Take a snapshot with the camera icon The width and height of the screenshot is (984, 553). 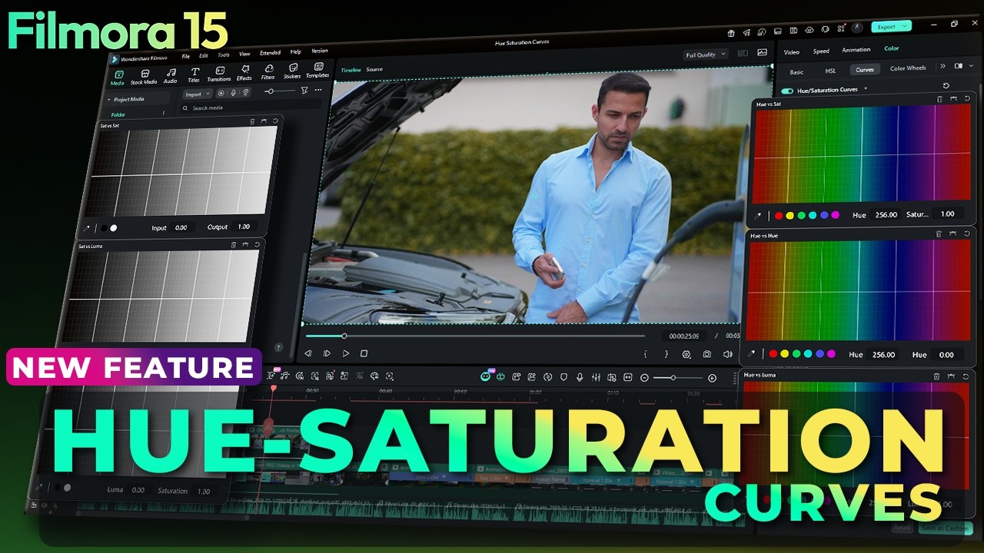click(x=707, y=354)
